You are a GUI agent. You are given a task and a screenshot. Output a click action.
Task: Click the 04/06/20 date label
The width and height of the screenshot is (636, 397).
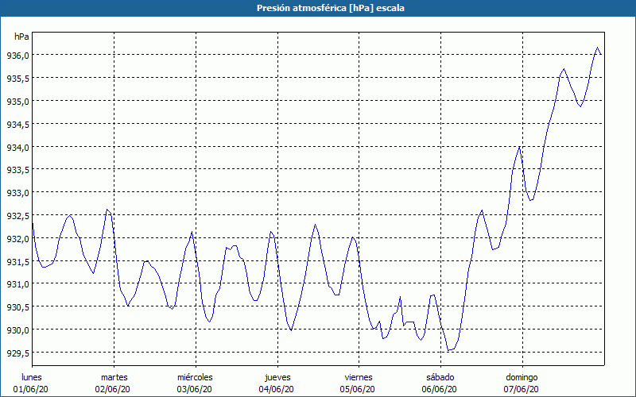[x=276, y=389]
